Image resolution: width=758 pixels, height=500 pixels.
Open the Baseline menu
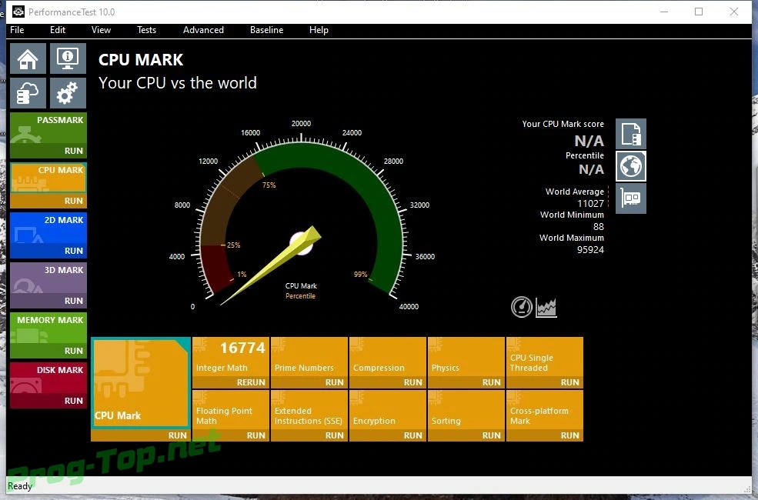[266, 30]
